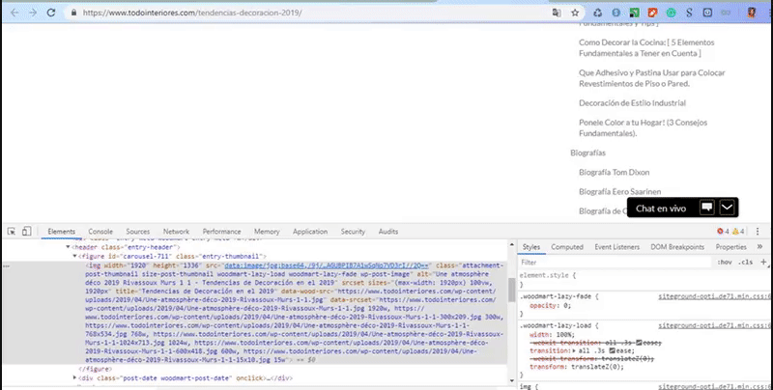Open easing editor swatch on active transition
The image size is (773, 390).
pyautogui.click(x=612, y=350)
